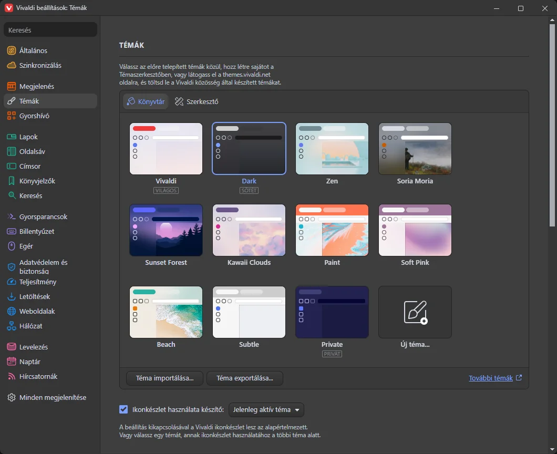This screenshot has height=454, width=557.
Task: Click the Megjelenés icon in sidebar
Action: (12, 86)
